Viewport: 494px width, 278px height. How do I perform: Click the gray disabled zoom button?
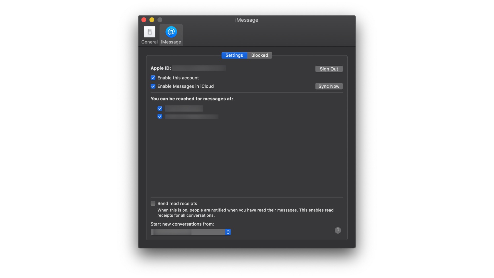[x=160, y=20]
